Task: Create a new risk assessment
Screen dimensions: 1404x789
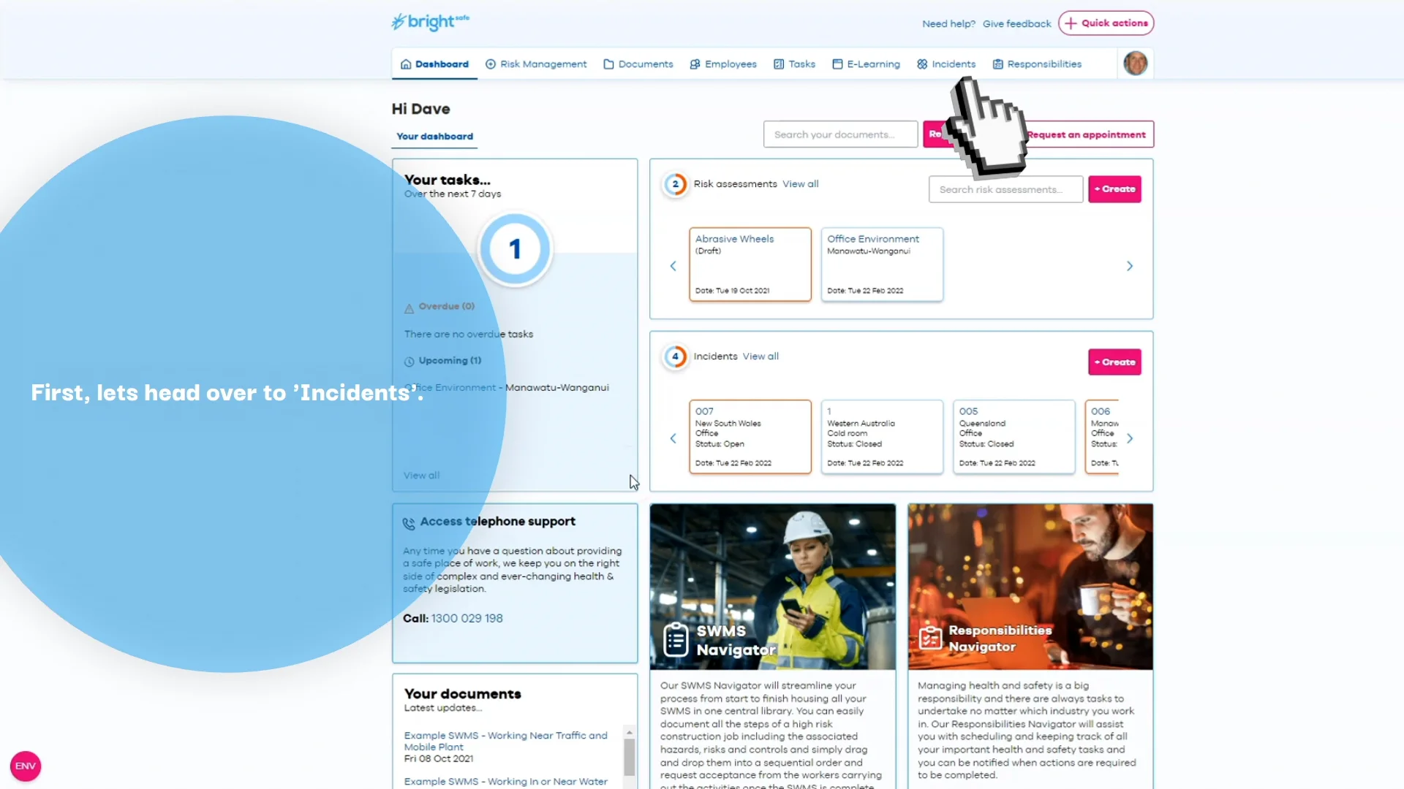Action: coord(1114,189)
